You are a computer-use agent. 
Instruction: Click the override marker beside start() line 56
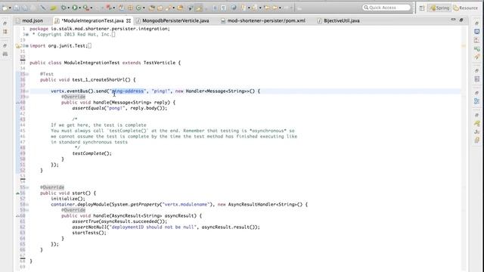pos(17,193)
